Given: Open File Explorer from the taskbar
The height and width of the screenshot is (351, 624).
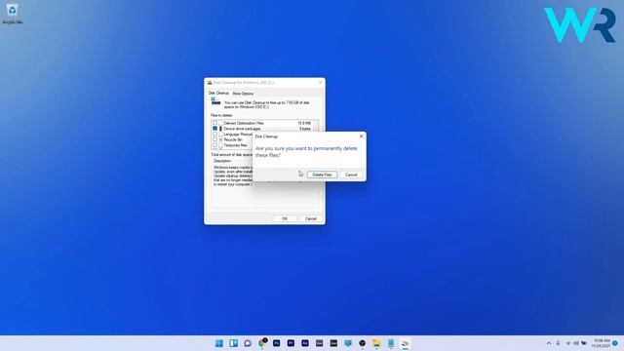Looking at the screenshot, I should click(376, 343).
